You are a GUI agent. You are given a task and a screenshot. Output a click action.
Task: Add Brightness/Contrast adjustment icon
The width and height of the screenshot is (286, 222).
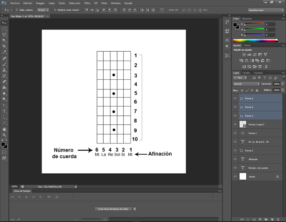(x=244, y=54)
